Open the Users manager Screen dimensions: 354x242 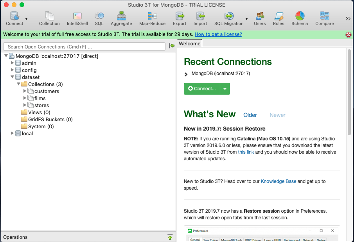(260, 18)
